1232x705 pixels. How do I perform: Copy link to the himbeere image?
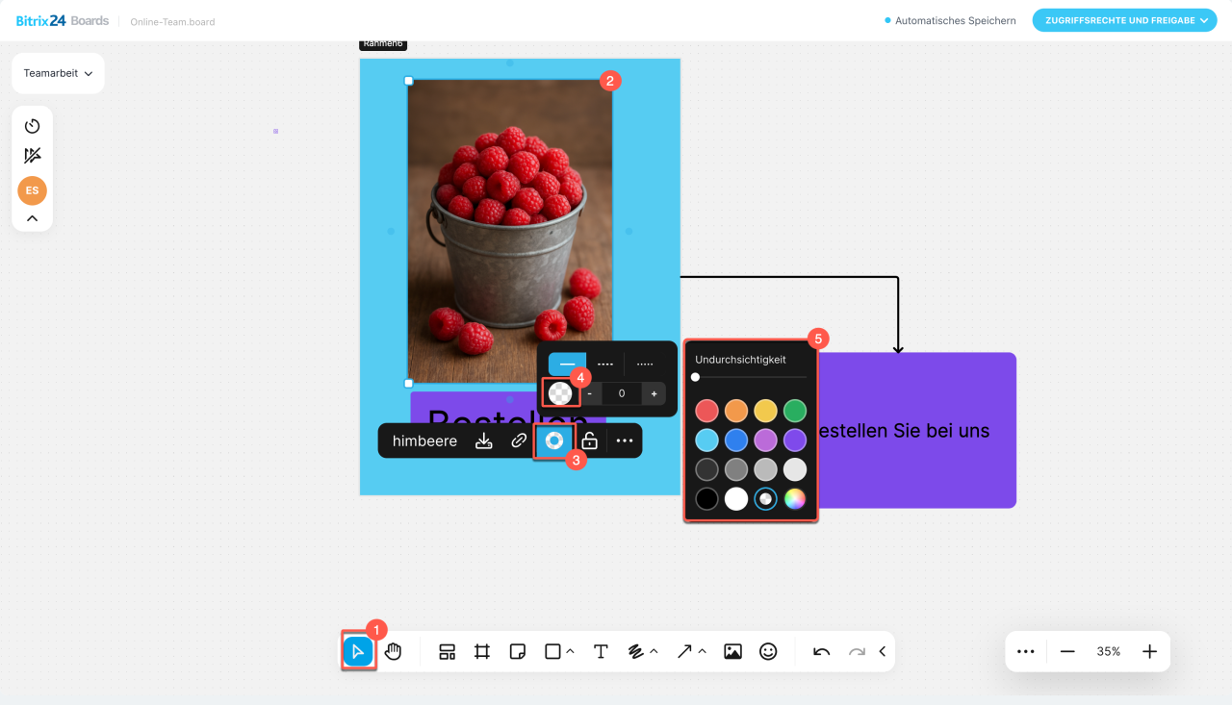[x=519, y=441]
